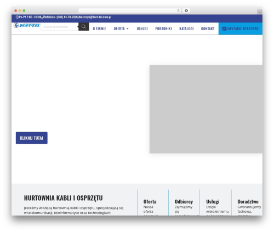The image size is (274, 232).
Task: Click into the product search field
Action: (x=60, y=27)
